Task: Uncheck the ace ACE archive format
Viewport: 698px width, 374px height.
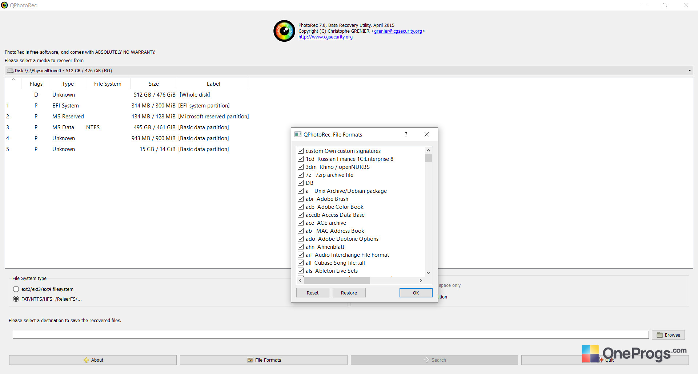Action: (301, 223)
